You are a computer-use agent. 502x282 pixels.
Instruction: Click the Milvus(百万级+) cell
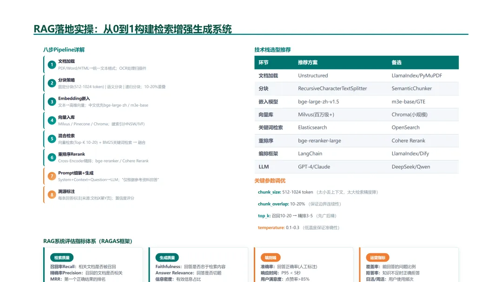(x=316, y=115)
